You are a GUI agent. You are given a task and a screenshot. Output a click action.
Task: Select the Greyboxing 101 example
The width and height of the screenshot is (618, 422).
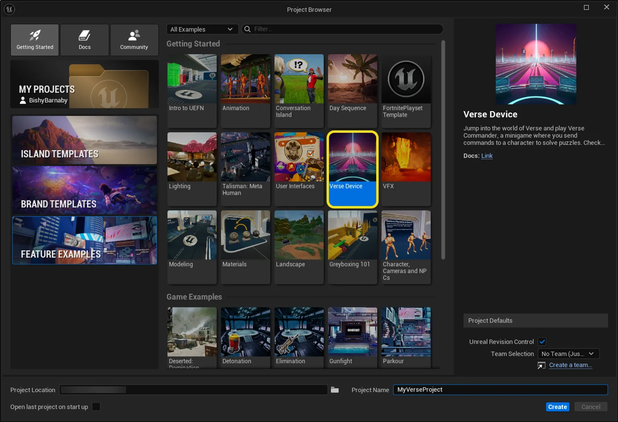pyautogui.click(x=353, y=247)
